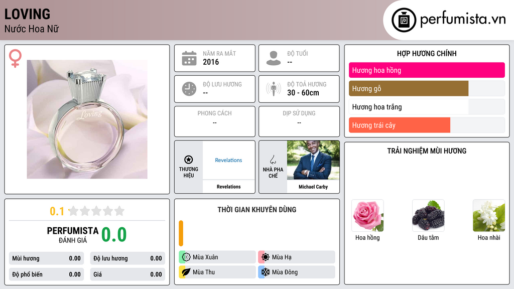This screenshot has height=289, width=514.
Task: Click the Hương gỗ accord bar
Action: coord(427,88)
